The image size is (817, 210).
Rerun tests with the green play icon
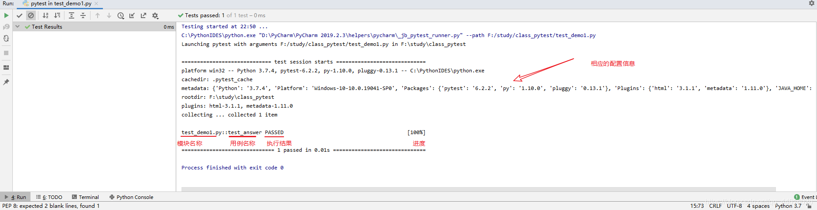pyautogui.click(x=6, y=15)
